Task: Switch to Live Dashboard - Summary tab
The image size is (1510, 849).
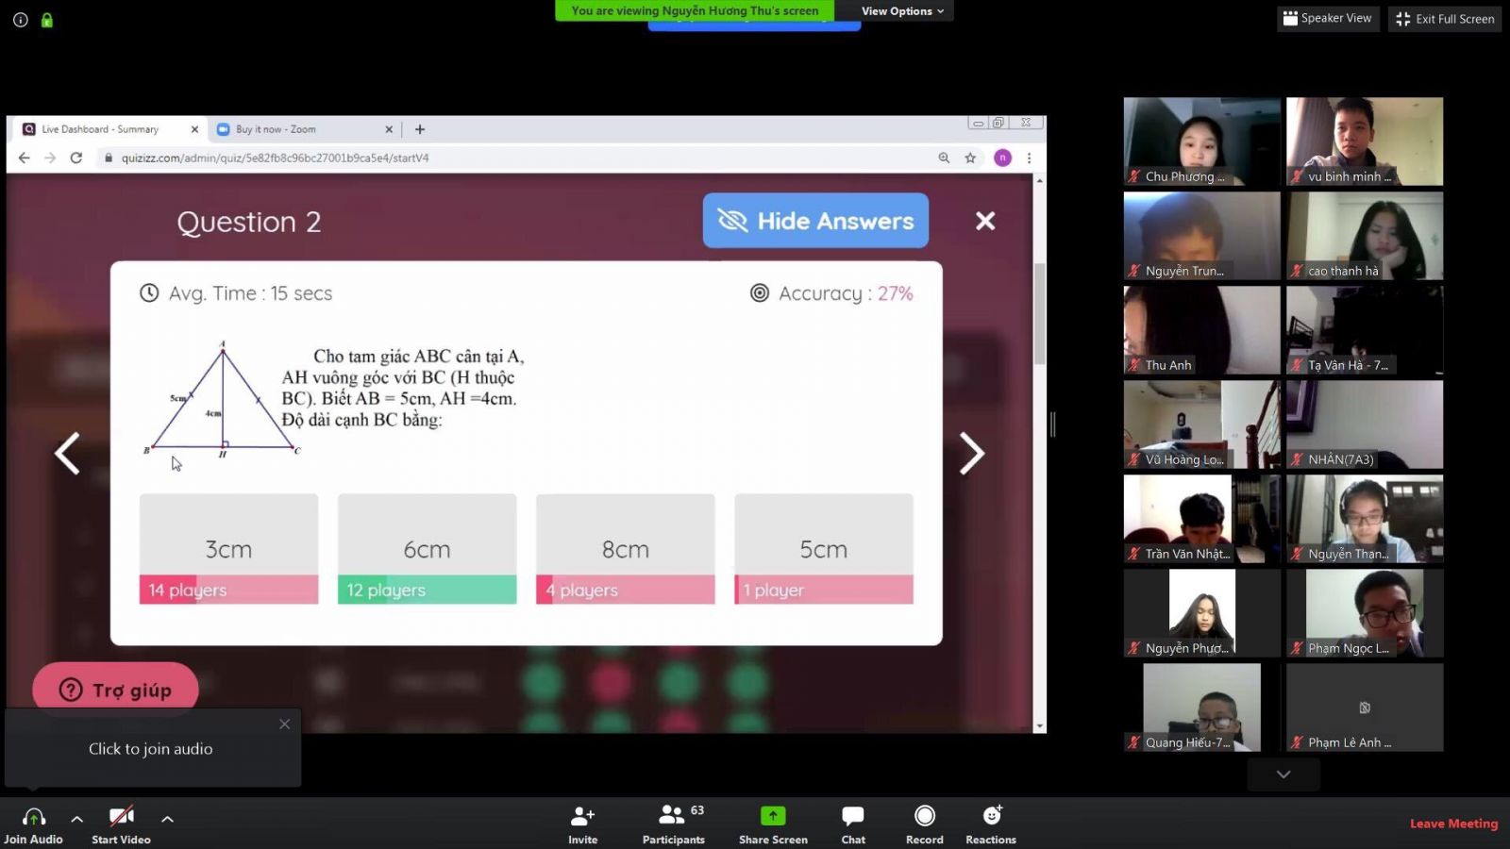Action: pos(100,129)
